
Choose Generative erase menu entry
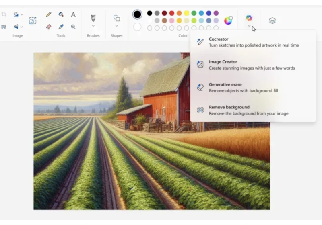pos(253,88)
